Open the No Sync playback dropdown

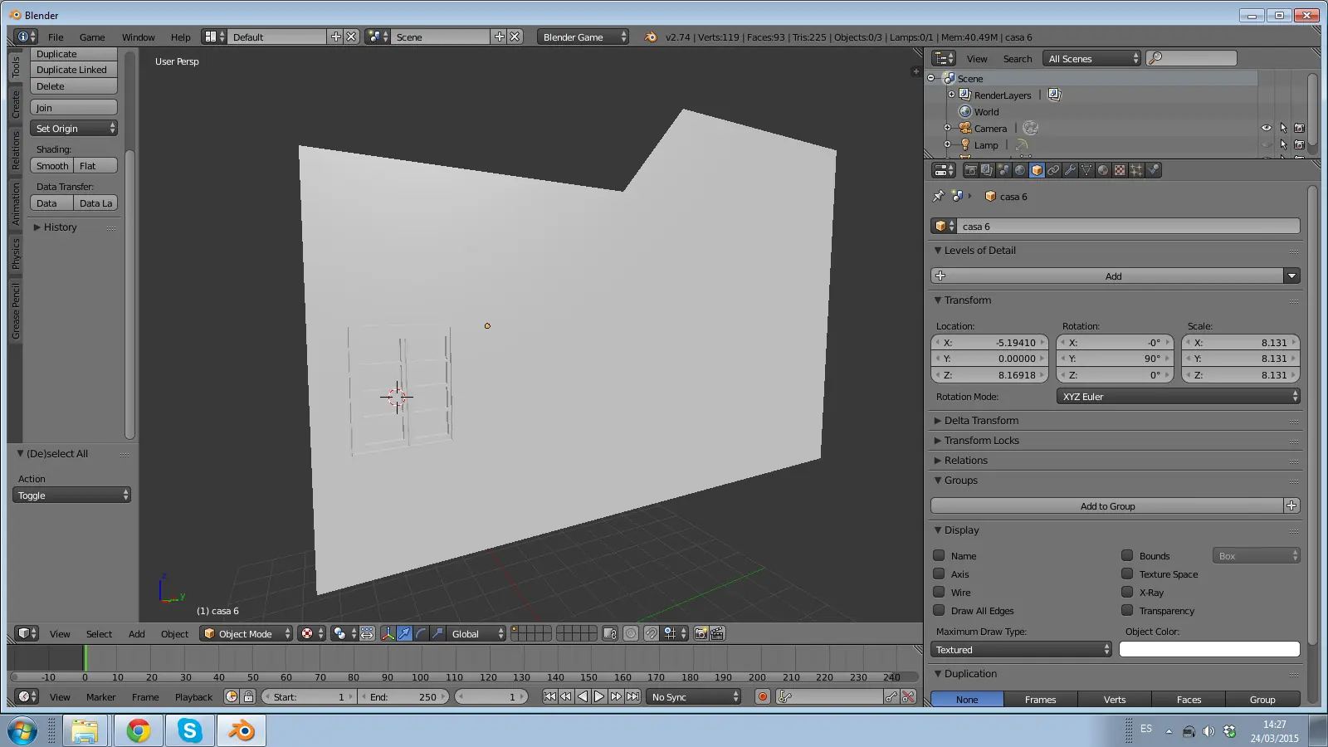point(694,696)
